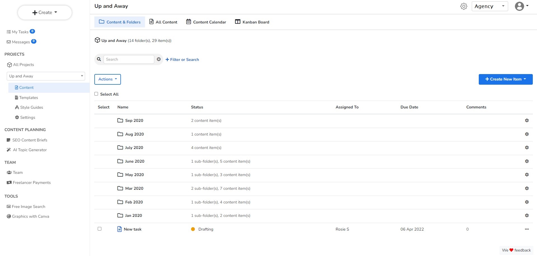Viewport: 537px width, 256px height.
Task: Click the Status column header
Action: (197, 107)
